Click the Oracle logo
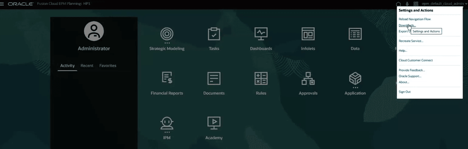The image size is (468, 149). click(20, 4)
